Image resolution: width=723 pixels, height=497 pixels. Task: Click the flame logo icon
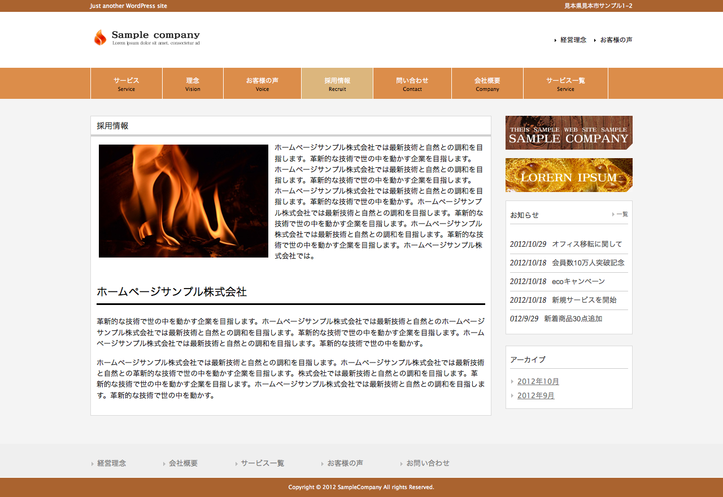click(100, 37)
